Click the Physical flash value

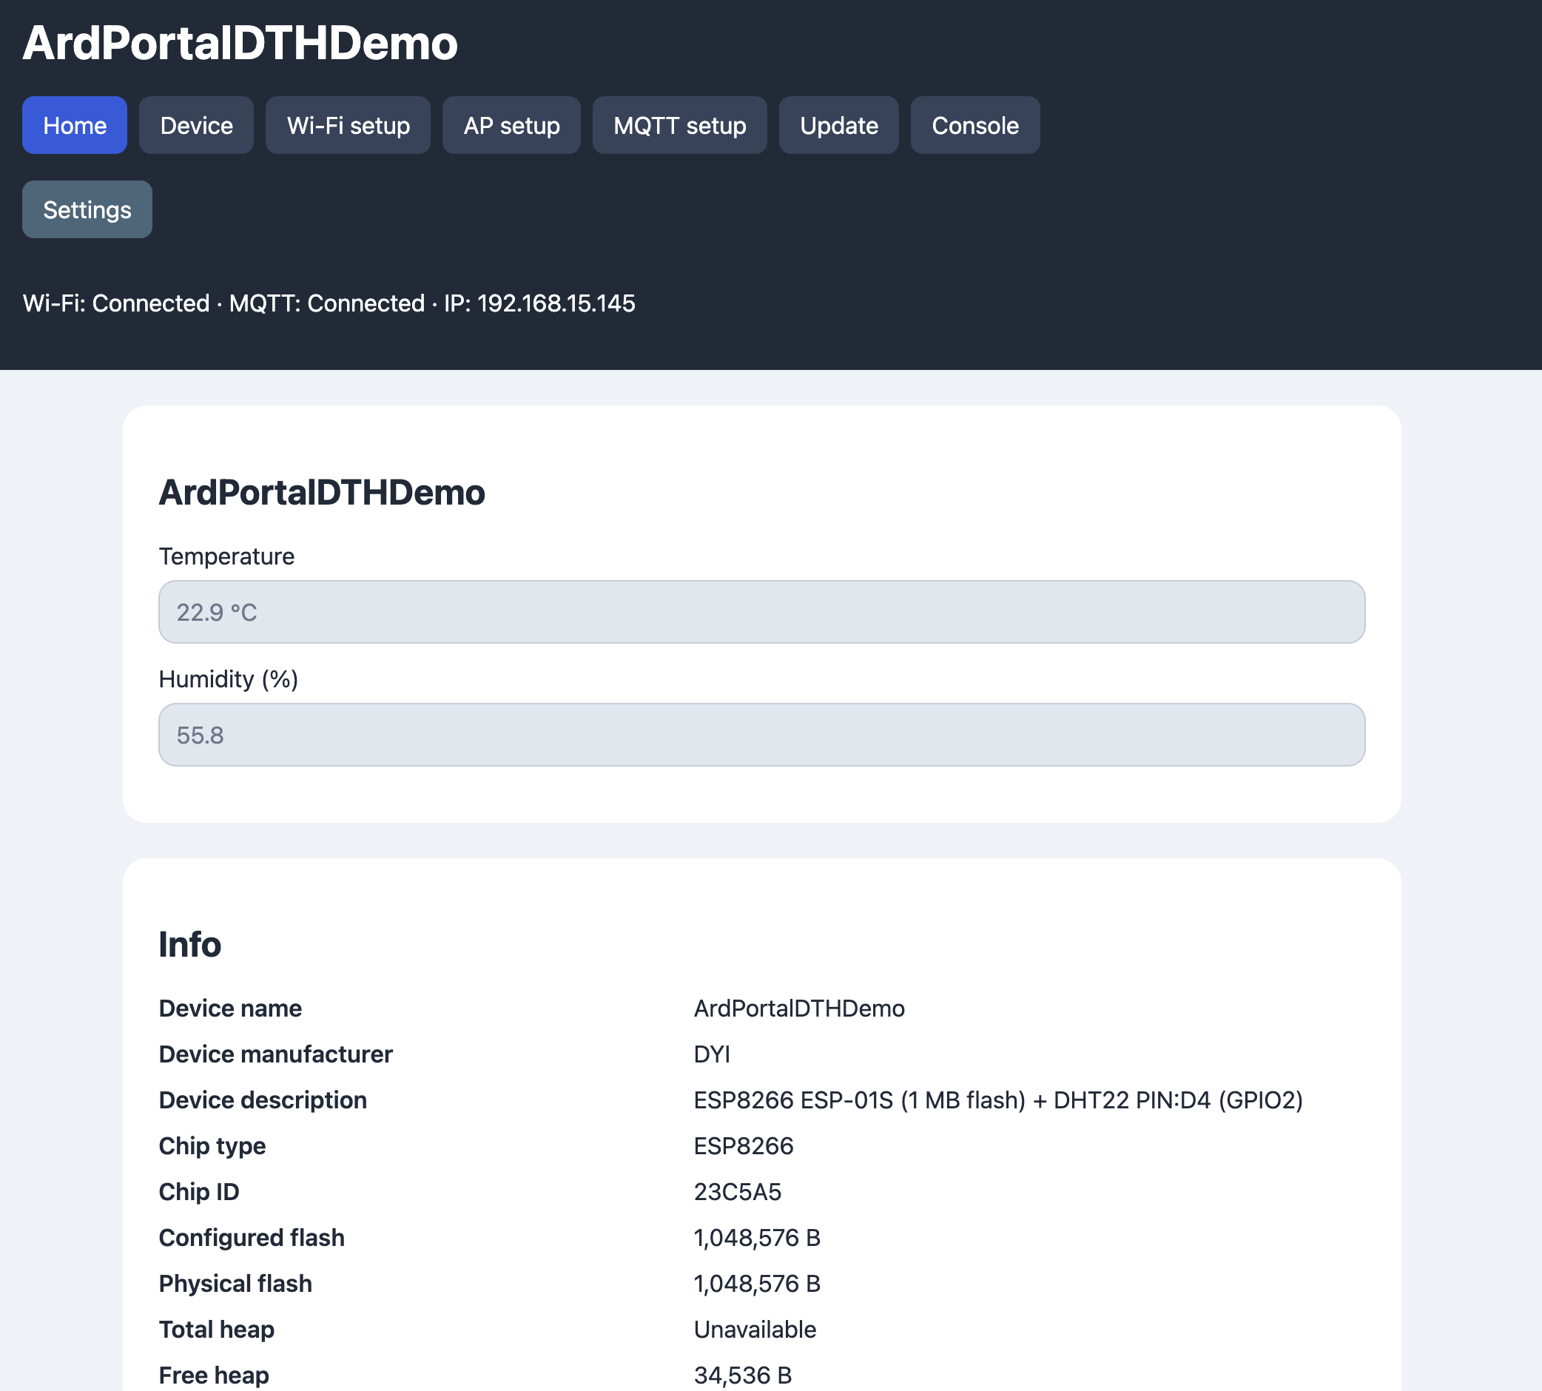click(x=756, y=1284)
